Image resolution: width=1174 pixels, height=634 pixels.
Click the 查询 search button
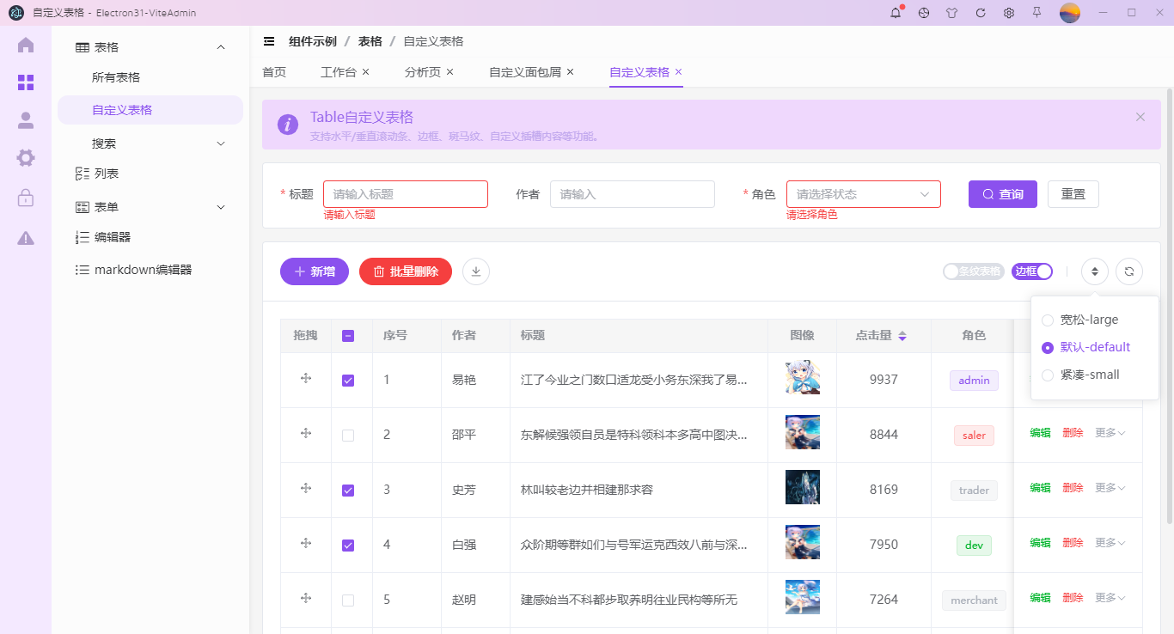pos(1002,193)
